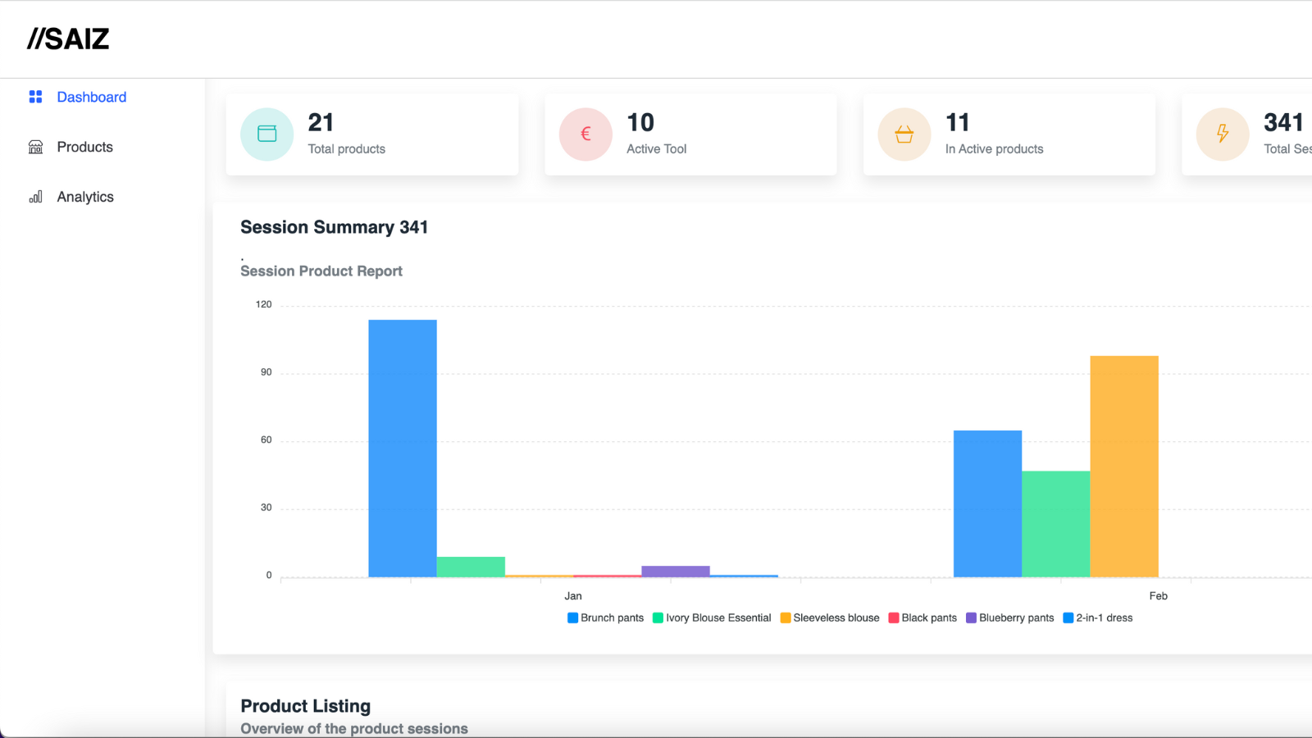Click the //SAIZ logo
1312x738 pixels.
pyautogui.click(x=68, y=39)
